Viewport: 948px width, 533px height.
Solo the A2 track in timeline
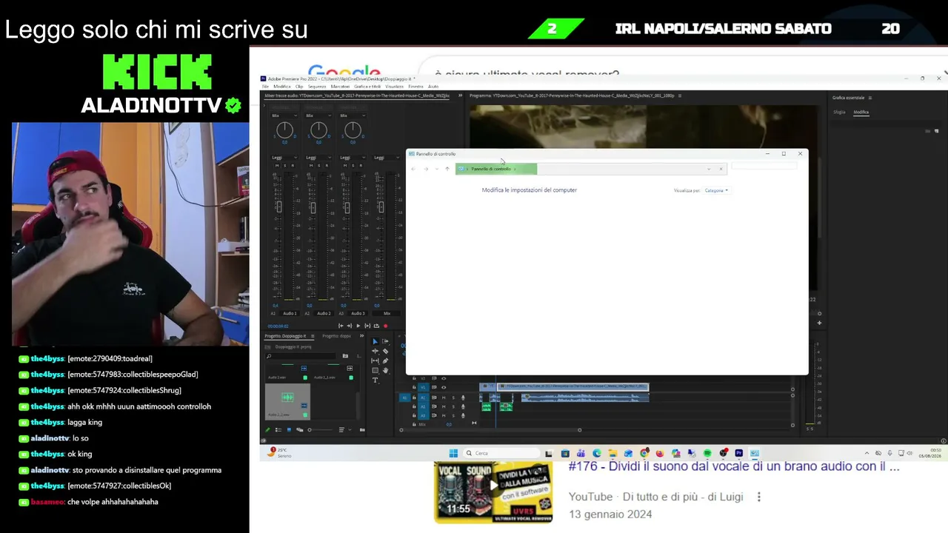coord(453,406)
